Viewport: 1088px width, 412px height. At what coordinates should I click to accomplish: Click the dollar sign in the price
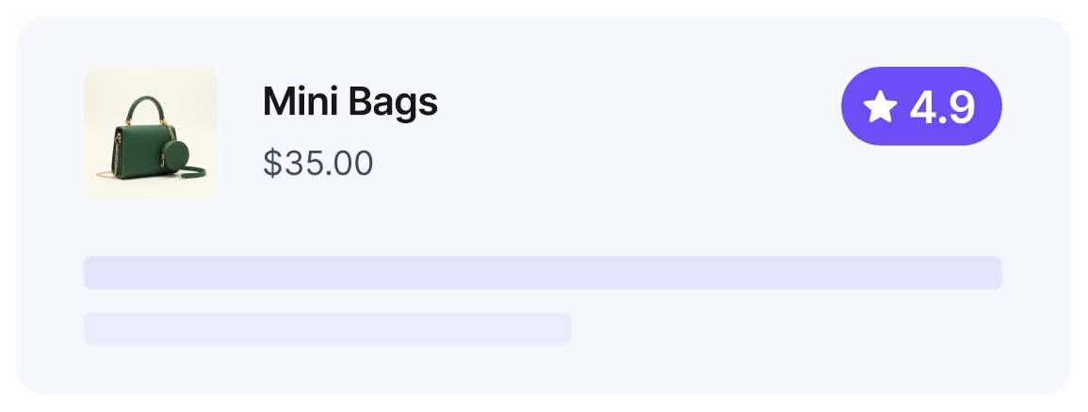click(272, 164)
